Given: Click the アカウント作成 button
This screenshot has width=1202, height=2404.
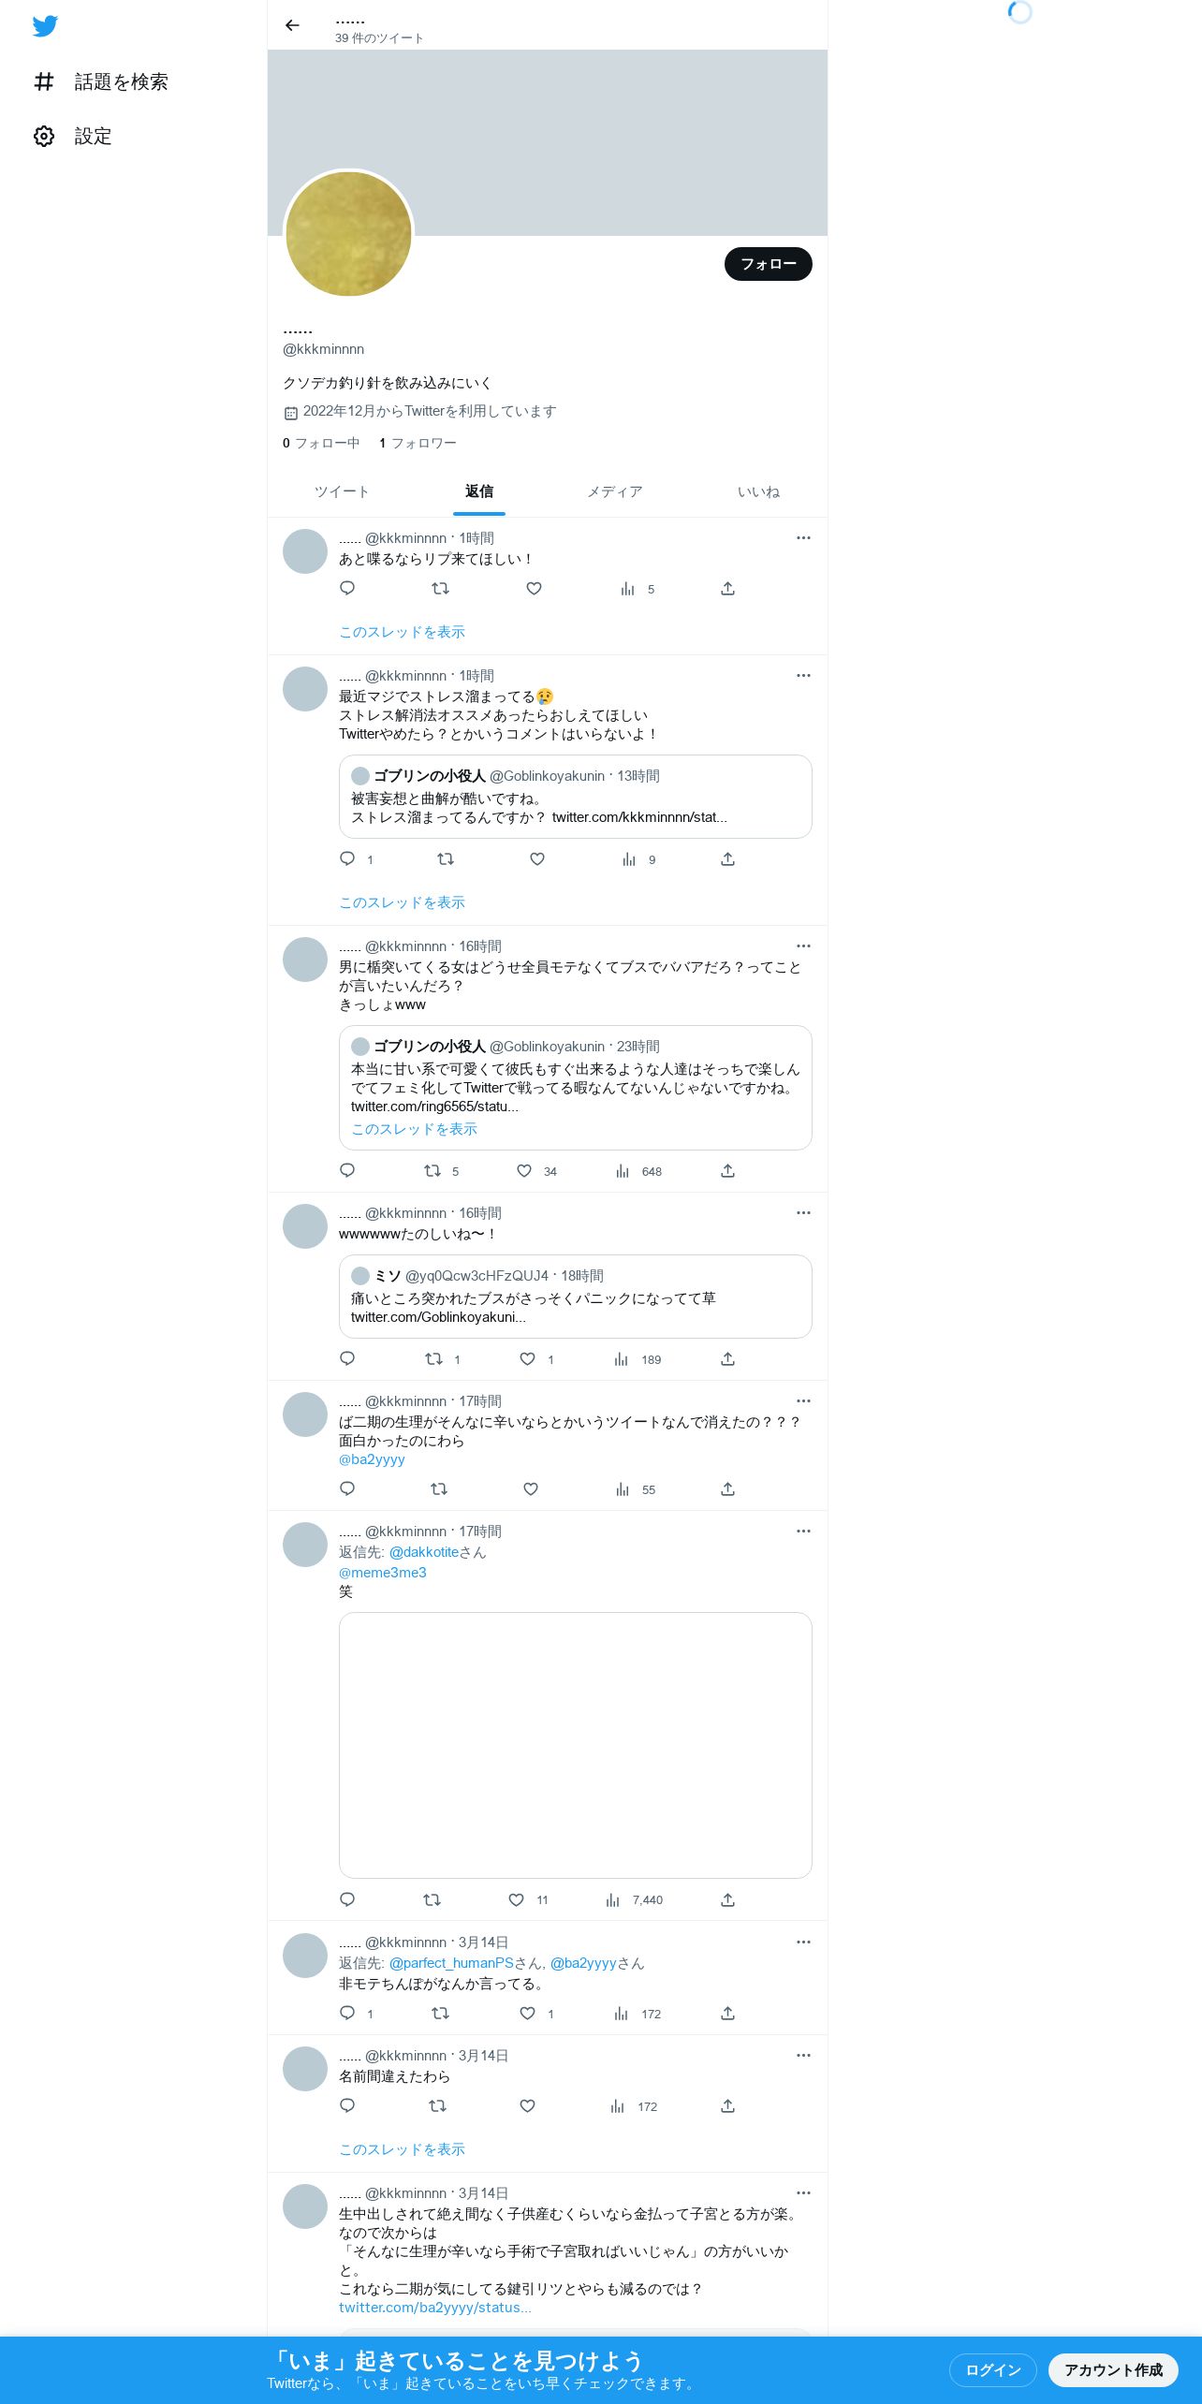Looking at the screenshot, I should [1113, 2370].
